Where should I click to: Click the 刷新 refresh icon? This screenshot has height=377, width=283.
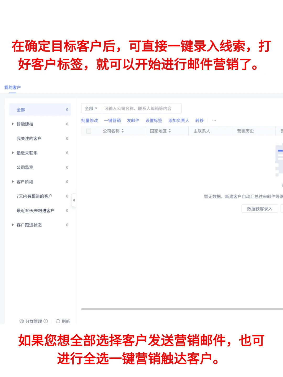[58, 321]
